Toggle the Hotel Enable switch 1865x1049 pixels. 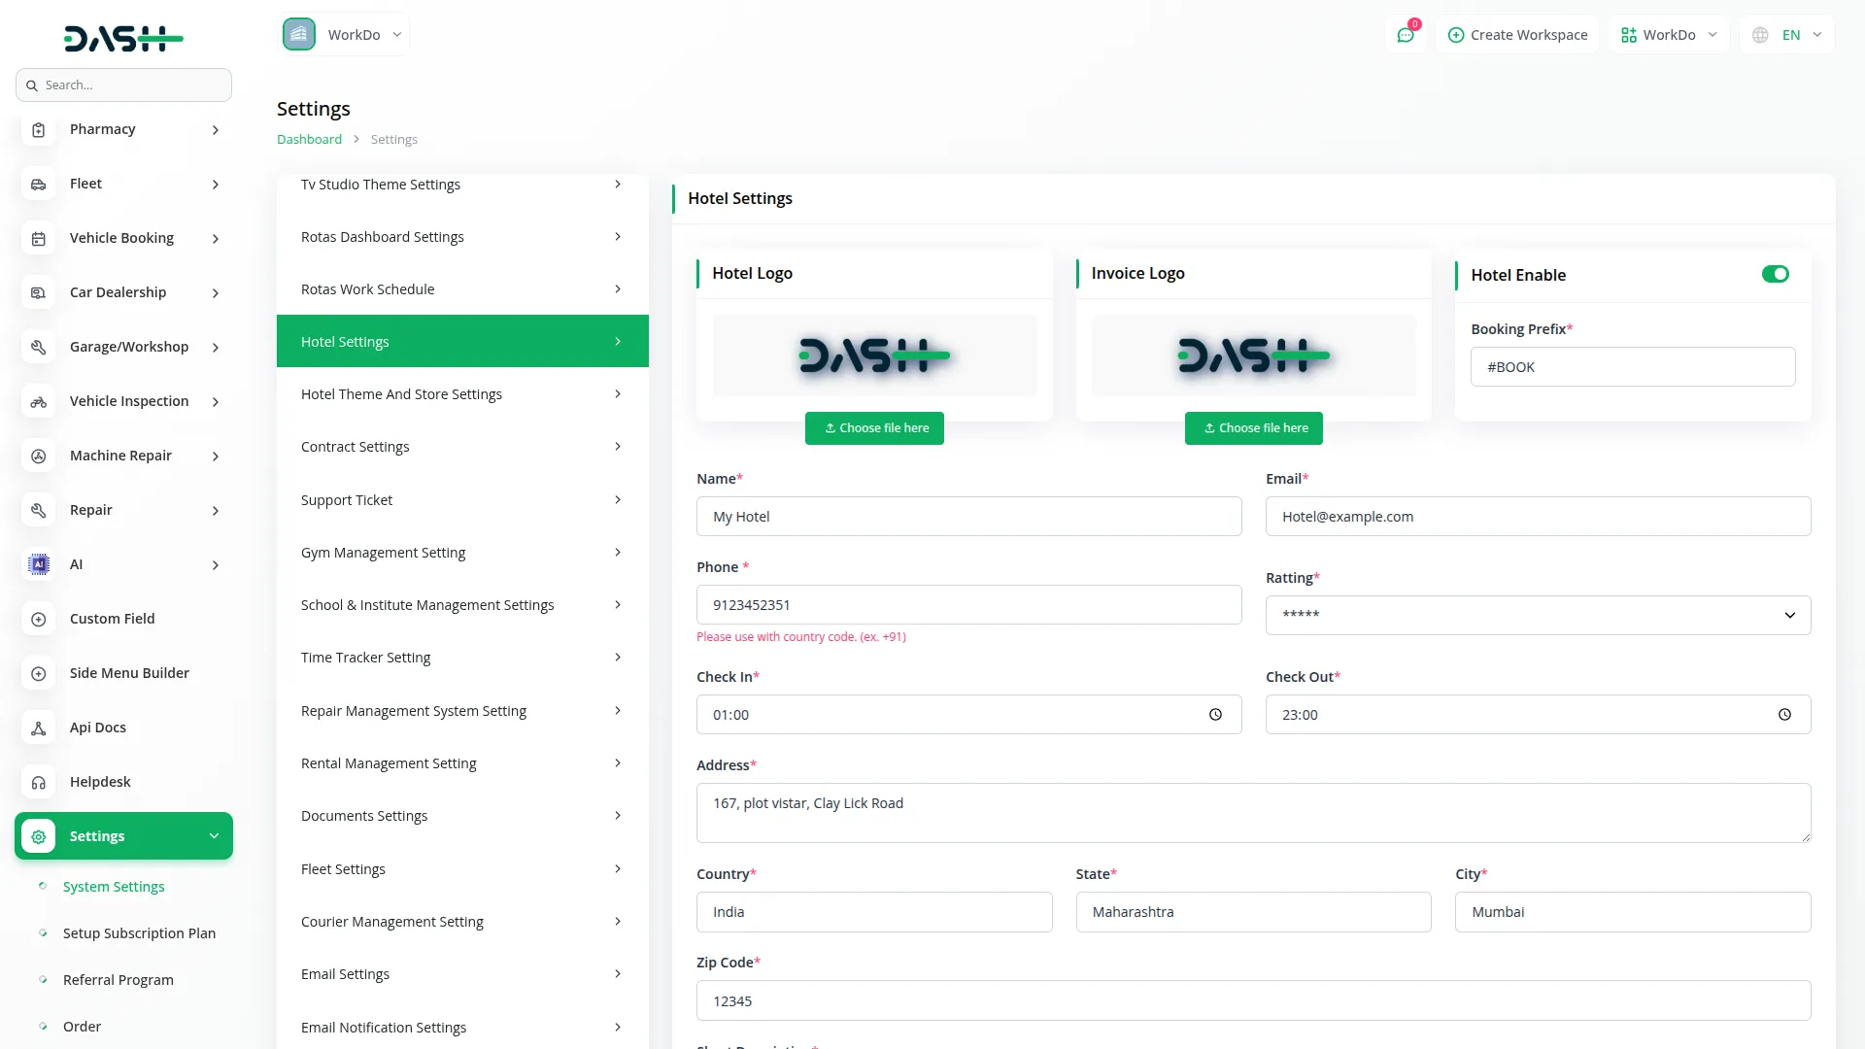click(1775, 275)
